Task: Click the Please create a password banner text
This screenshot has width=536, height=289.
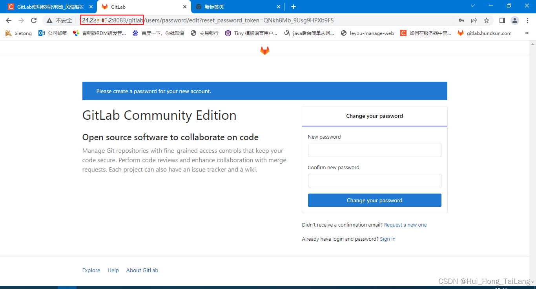Action: click(154, 91)
